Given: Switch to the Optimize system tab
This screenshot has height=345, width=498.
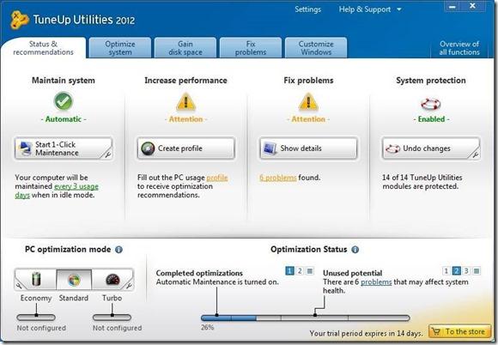Looking at the screenshot, I should [120, 48].
